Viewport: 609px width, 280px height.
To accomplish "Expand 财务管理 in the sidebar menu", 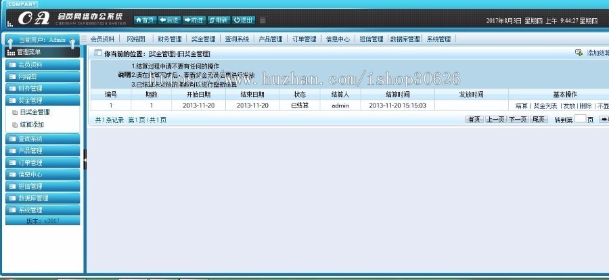I will [x=43, y=89].
